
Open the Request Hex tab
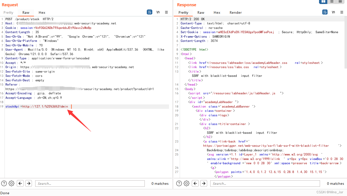coord(42,12)
